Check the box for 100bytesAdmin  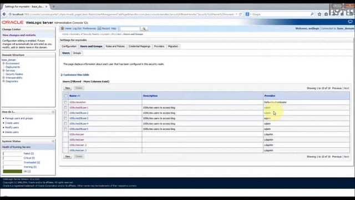[x=65, y=102]
